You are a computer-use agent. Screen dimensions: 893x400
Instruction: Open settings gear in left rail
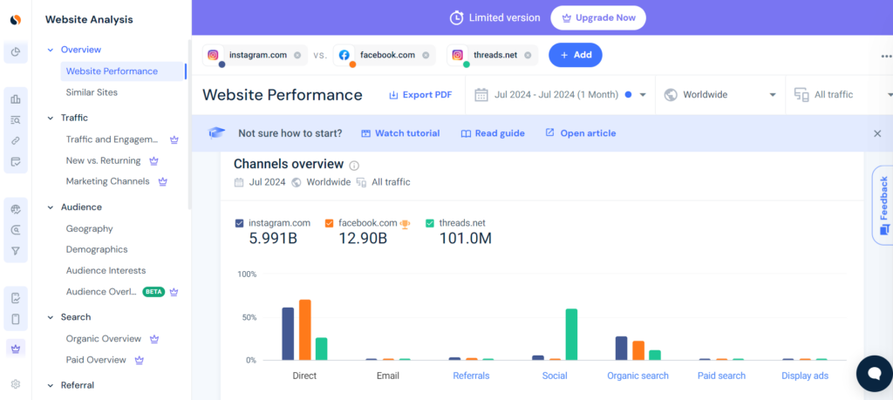pos(16,384)
